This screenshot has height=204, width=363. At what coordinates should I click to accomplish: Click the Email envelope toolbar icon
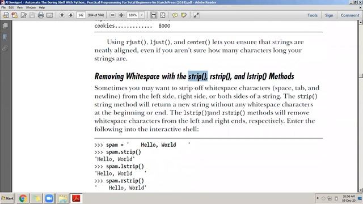click(x=49, y=15)
